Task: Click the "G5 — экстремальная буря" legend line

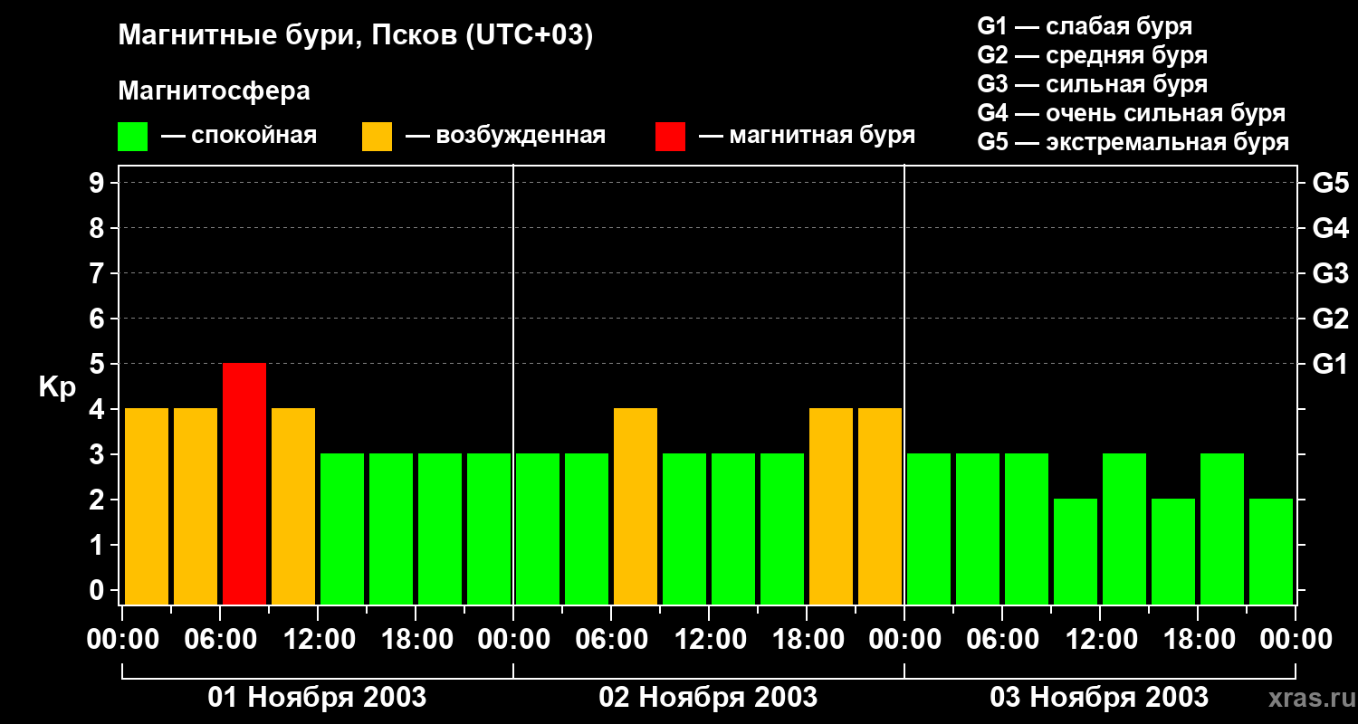Action: pyautogui.click(x=1133, y=142)
